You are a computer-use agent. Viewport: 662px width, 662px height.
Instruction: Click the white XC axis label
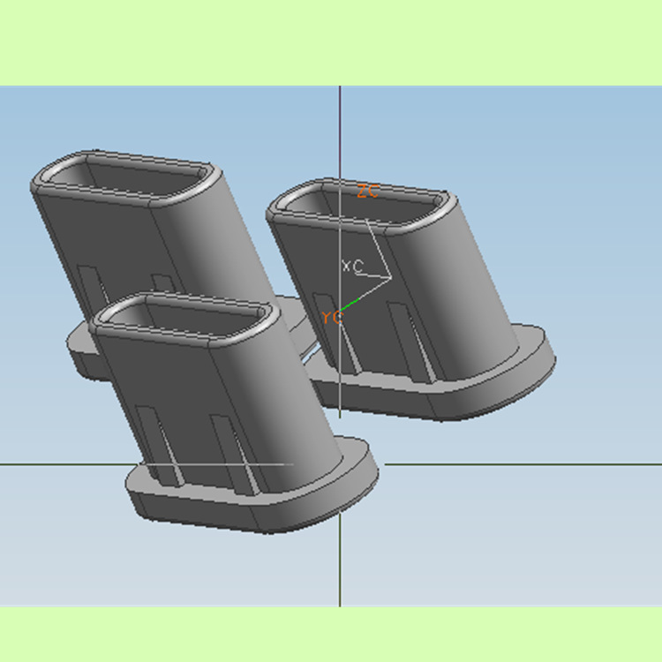[x=352, y=267]
